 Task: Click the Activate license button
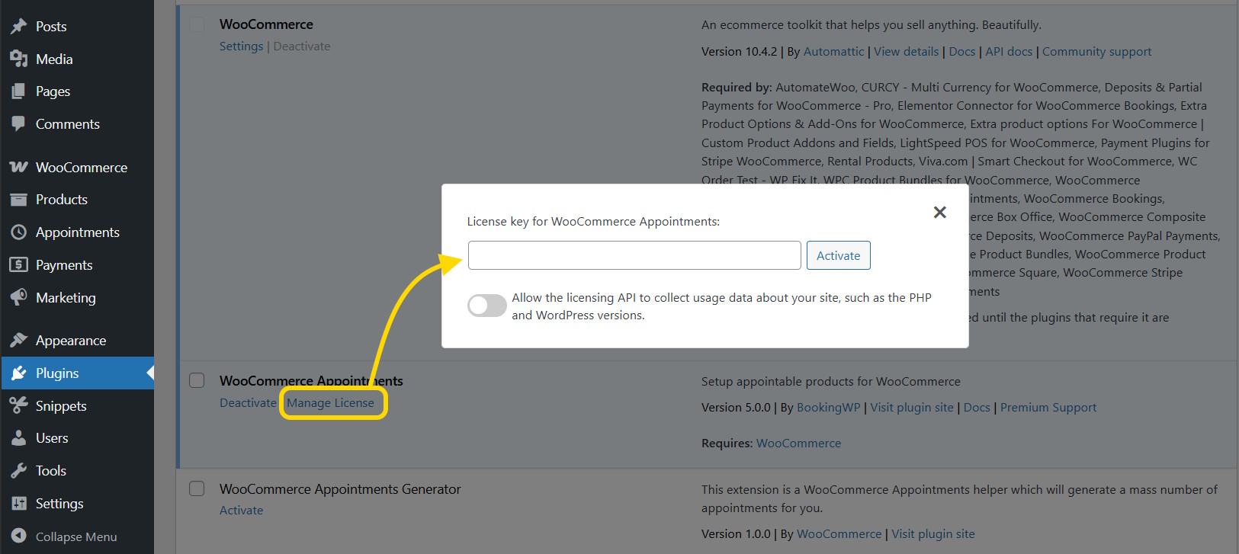(838, 255)
